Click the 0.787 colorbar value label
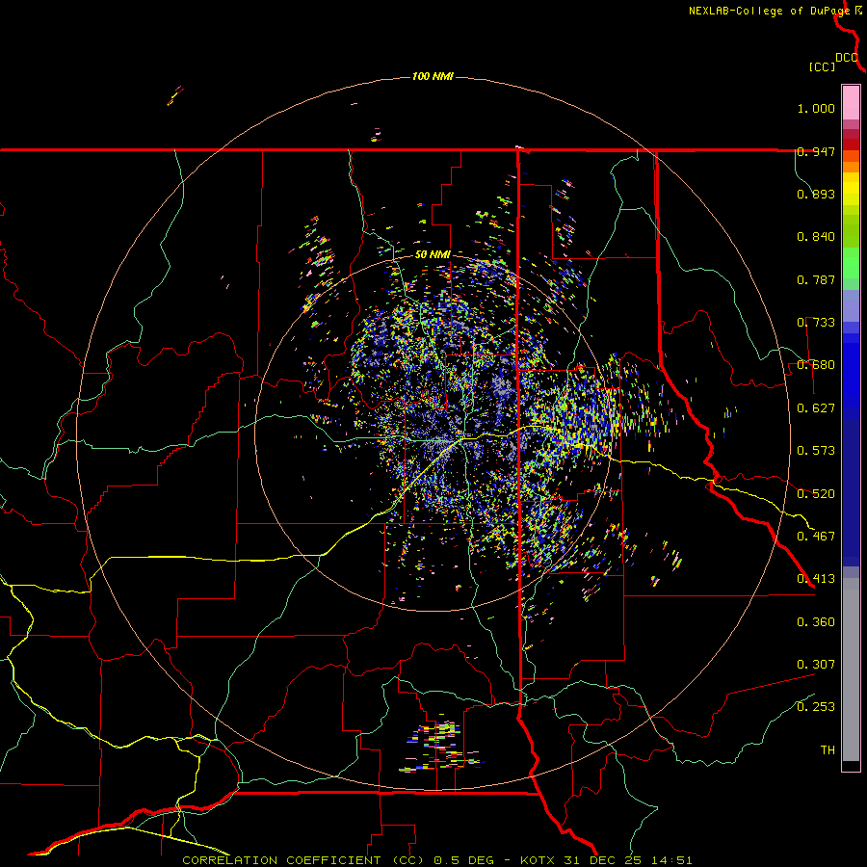This screenshot has width=867, height=867. 816,279
